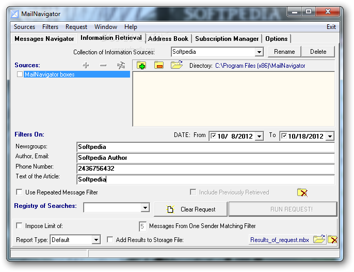Click the Phone Number input field
354x272 pixels.
click(205, 169)
